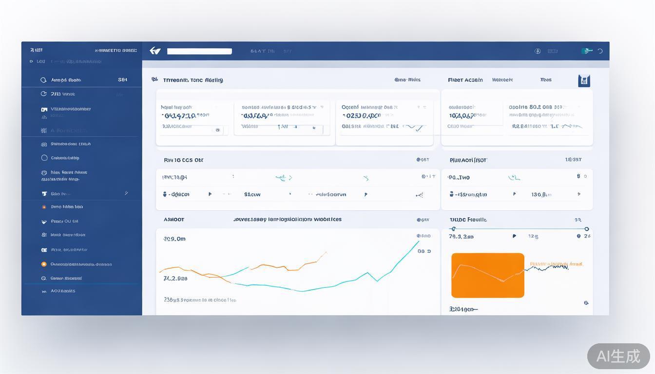Click the blue bar-chart icon at top right

tap(584, 80)
